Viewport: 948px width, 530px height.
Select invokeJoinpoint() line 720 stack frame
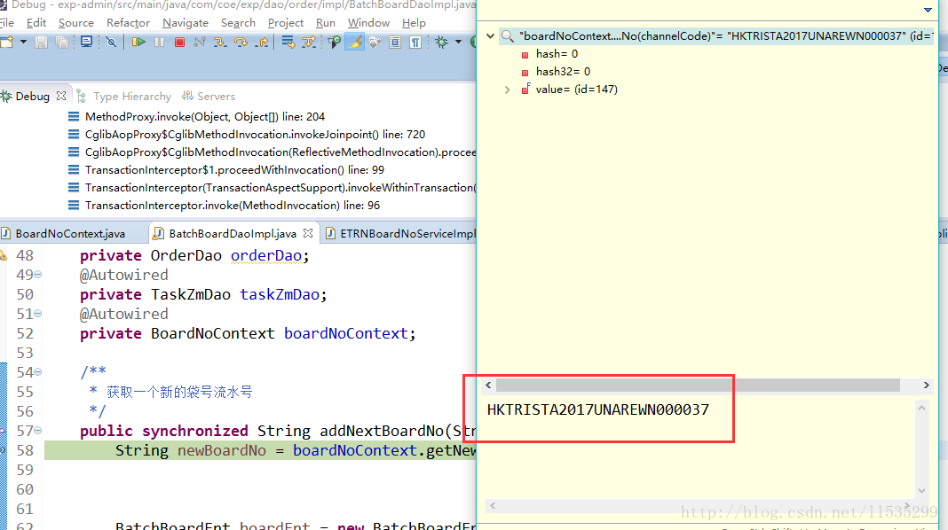255,134
